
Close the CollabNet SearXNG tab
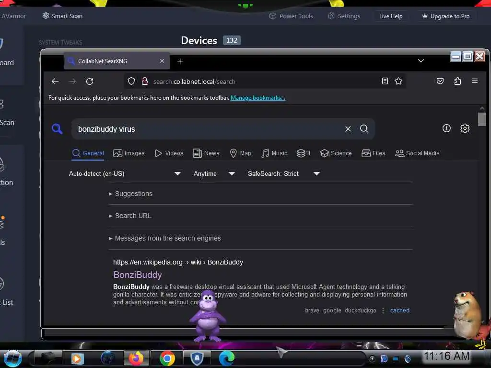pyautogui.click(x=162, y=61)
